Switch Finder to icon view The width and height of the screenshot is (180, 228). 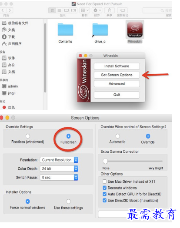pyautogui.click(x=52, y=10)
